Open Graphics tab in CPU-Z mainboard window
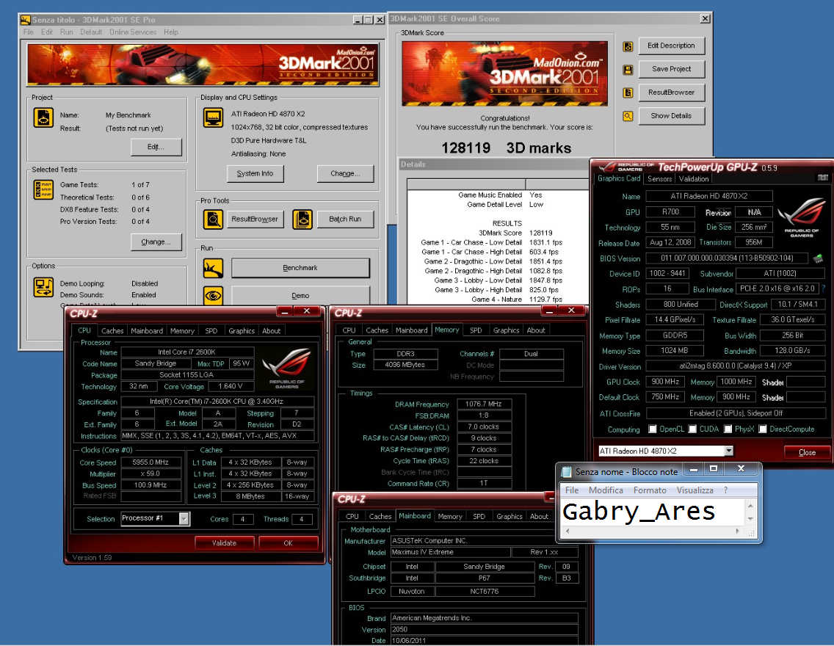Image resolution: width=834 pixels, height=646 pixels. pos(509,516)
